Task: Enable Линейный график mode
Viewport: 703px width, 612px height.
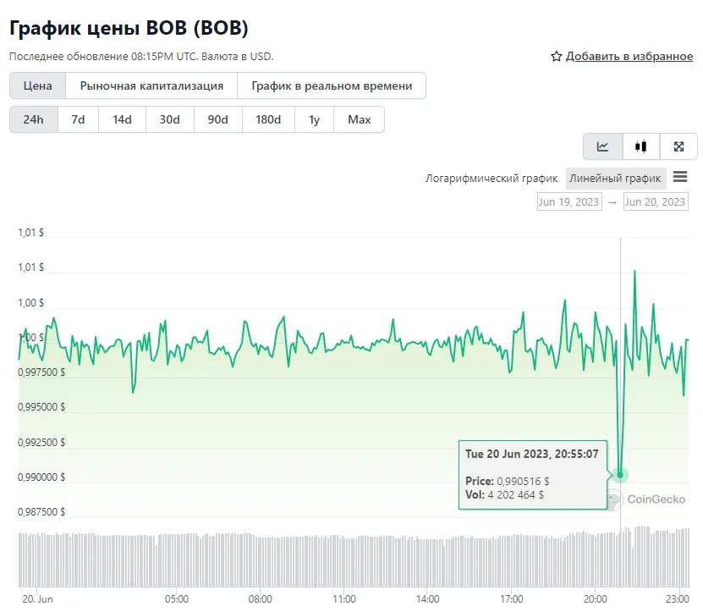Action: [x=615, y=178]
